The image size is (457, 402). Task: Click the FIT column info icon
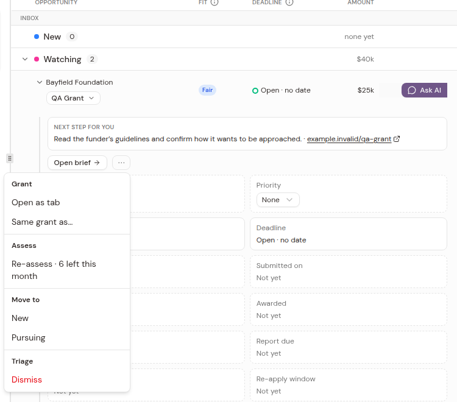(214, 2)
